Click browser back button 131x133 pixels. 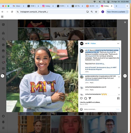(2, 12)
